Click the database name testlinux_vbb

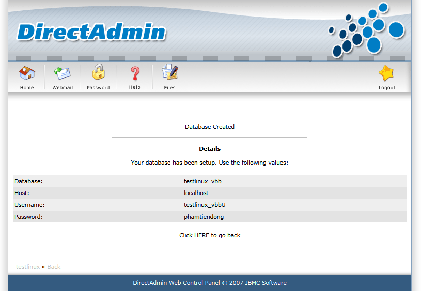(x=202, y=181)
